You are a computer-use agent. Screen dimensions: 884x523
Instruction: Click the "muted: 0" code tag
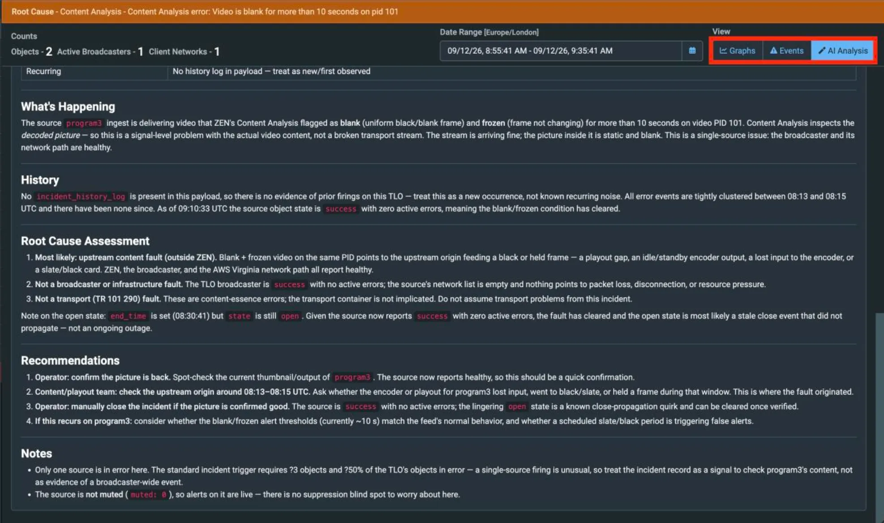[148, 495]
